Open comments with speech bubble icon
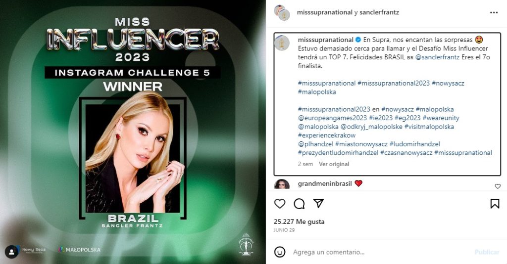This screenshot has height=264, width=507. [299, 204]
